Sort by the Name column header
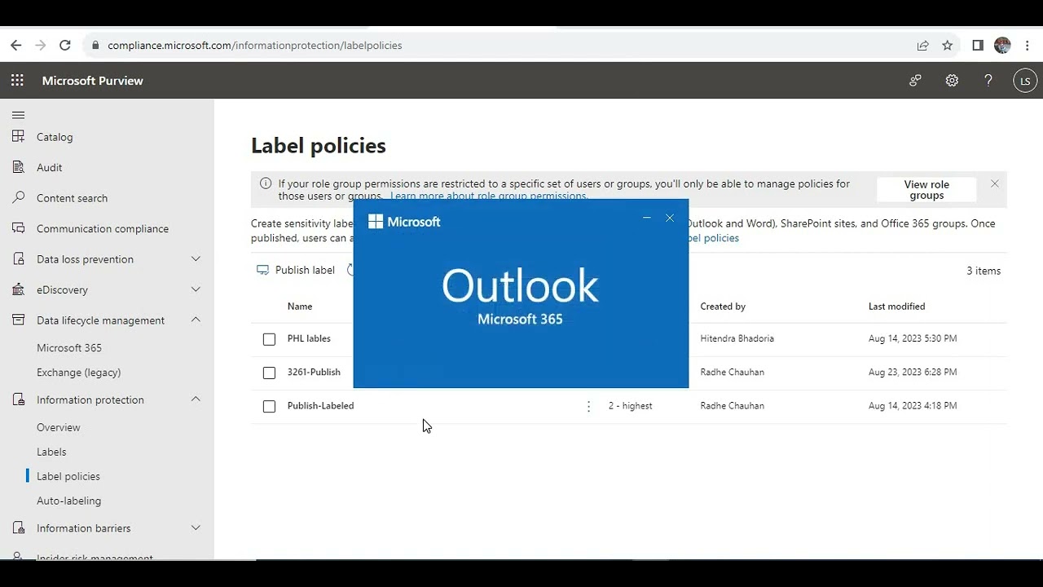 pyautogui.click(x=300, y=307)
